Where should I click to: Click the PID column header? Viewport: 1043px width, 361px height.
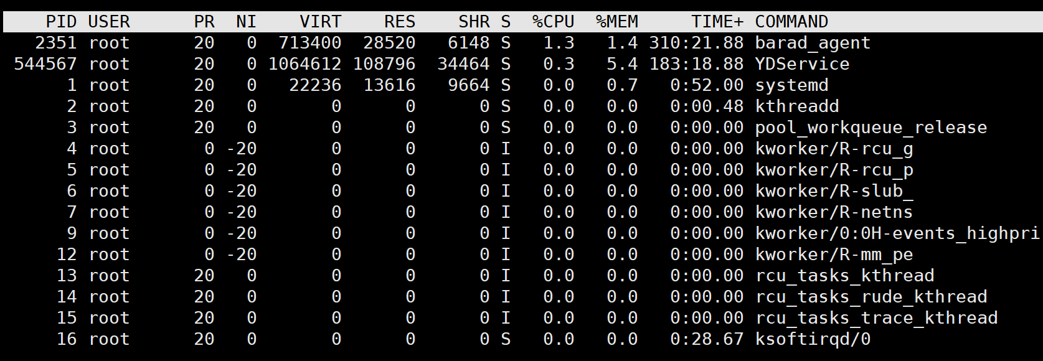[x=61, y=22]
